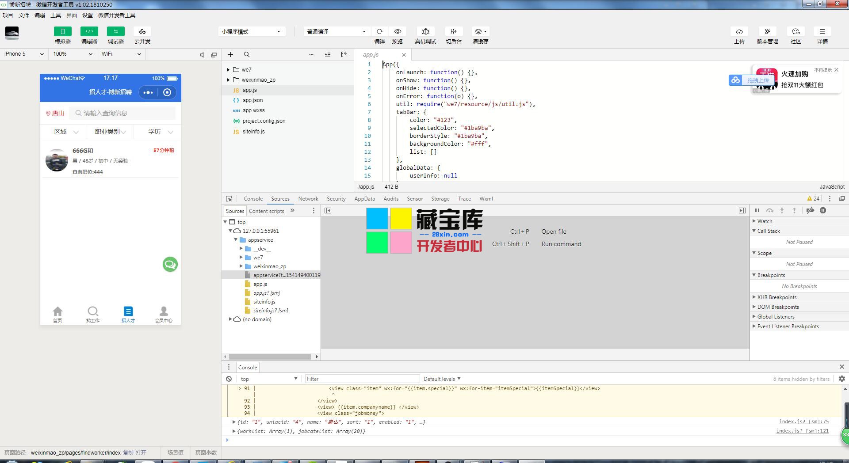Toggle the 调试器 debugger panel
Screen dimensions: 849x463
116,31
